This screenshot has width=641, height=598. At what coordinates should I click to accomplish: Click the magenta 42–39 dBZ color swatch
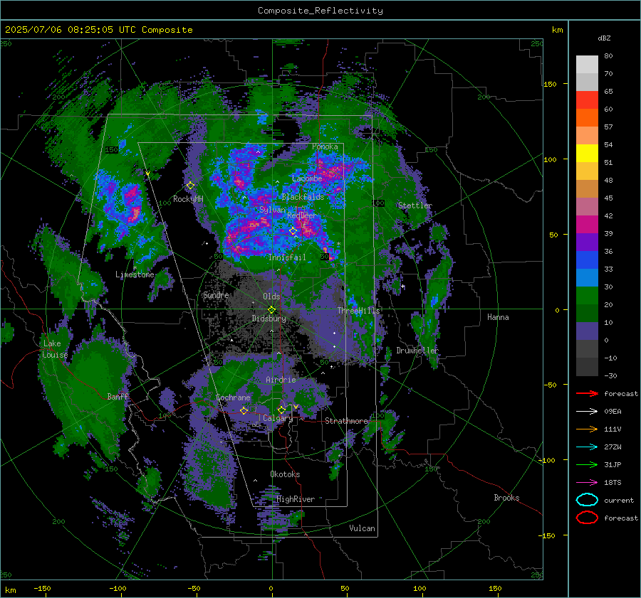[587, 225]
